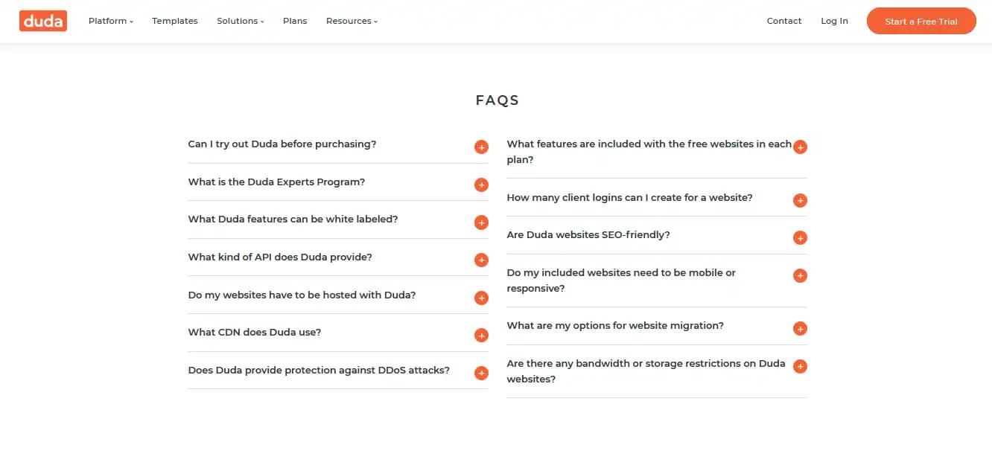Click plus icon next to 'What kind of API does Duda provide?'

tap(481, 260)
